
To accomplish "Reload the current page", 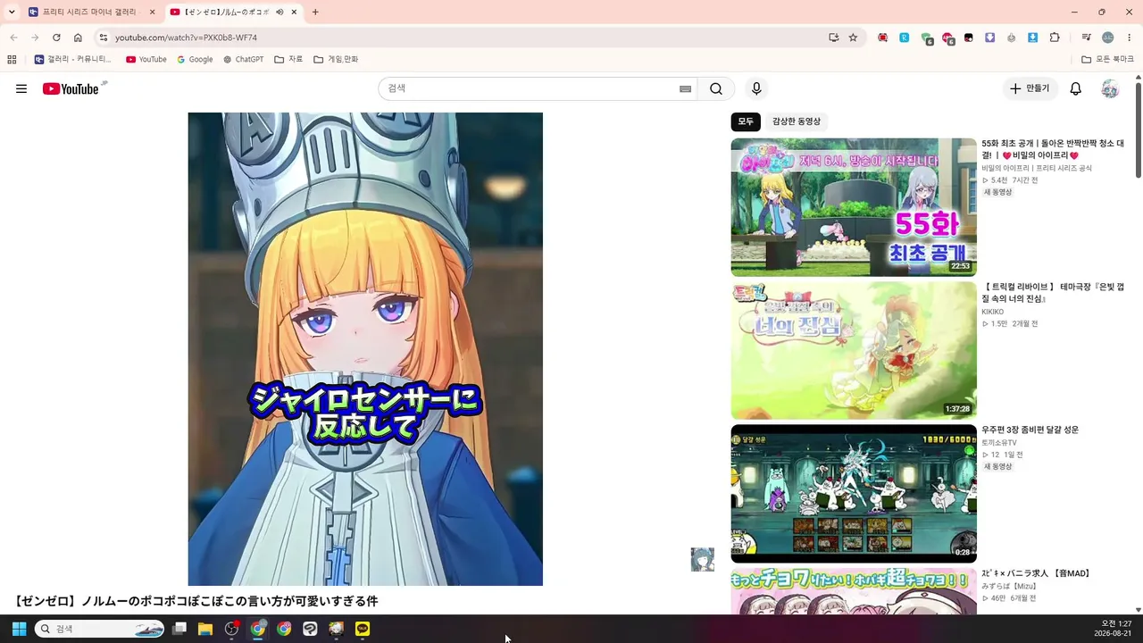I will pos(56,38).
